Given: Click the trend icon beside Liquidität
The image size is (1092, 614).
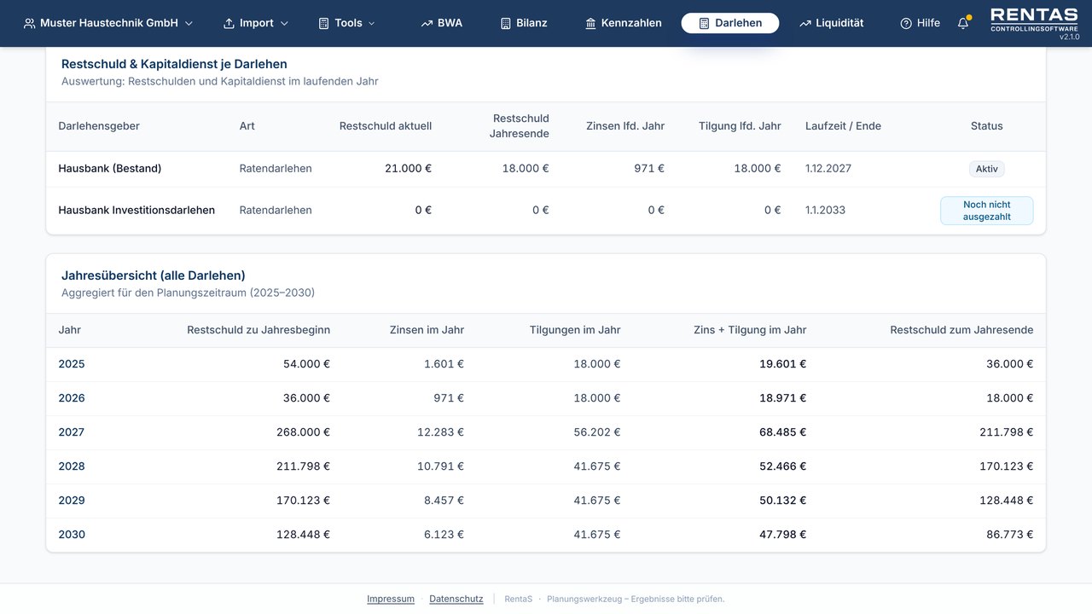Looking at the screenshot, I should (x=804, y=23).
